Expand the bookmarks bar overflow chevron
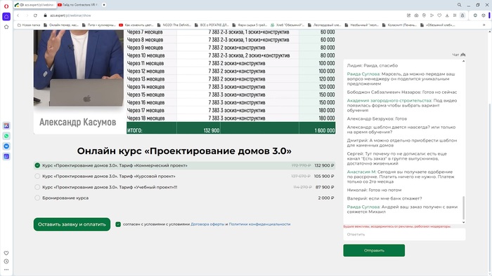Screen dimensions: 492x276 pyautogui.click(x=484, y=25)
